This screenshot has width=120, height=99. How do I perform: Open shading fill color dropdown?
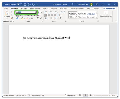(x=48, y=18)
